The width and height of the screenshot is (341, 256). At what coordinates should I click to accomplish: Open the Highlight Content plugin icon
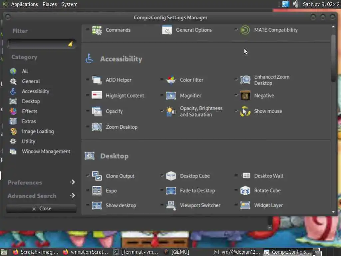click(x=97, y=95)
